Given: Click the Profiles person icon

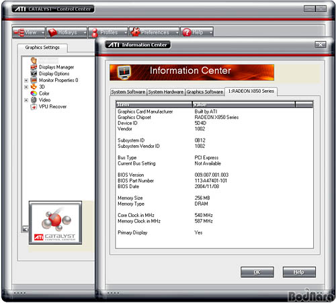Looking at the screenshot, I should (95, 33).
